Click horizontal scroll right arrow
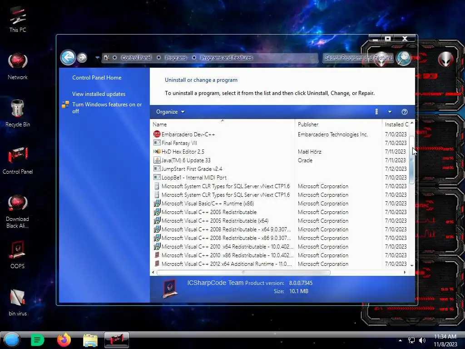This screenshot has width=465, height=349. tap(405, 273)
